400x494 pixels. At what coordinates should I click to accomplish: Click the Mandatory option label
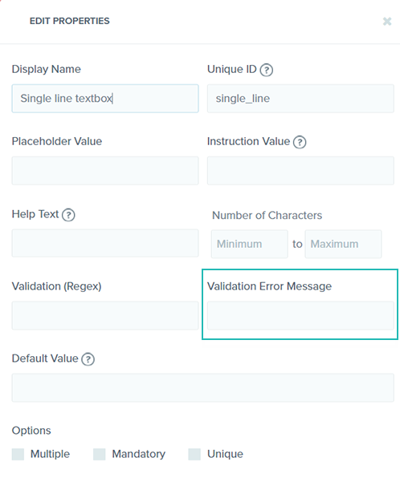click(x=138, y=454)
